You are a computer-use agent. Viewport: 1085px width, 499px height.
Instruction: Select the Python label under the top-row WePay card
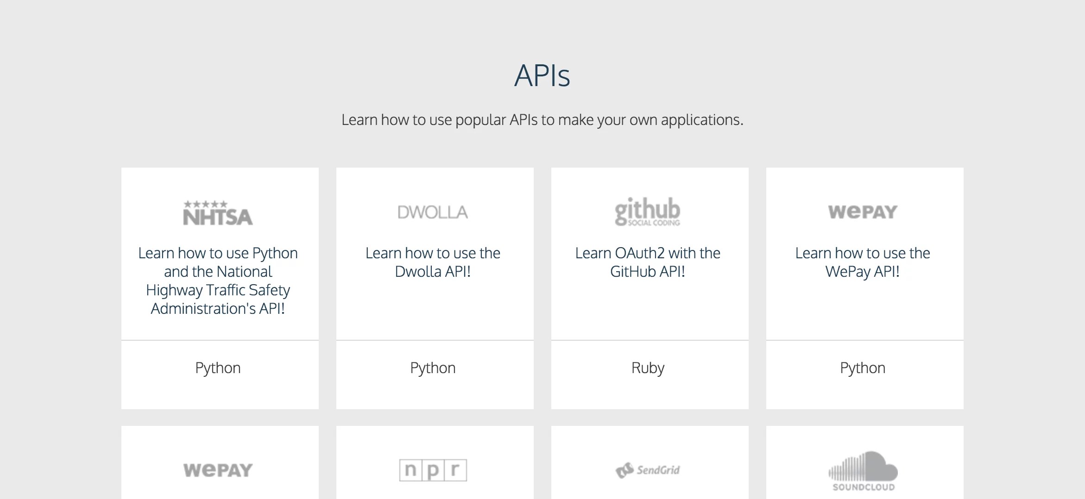(x=863, y=368)
